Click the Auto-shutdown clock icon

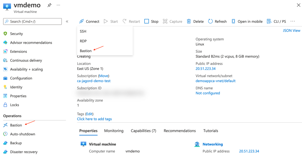[x=5, y=134]
